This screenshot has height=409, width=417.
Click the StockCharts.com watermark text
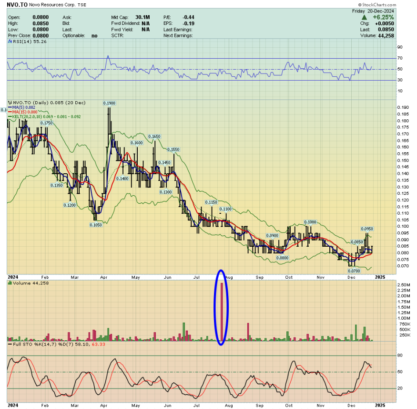[377, 5]
